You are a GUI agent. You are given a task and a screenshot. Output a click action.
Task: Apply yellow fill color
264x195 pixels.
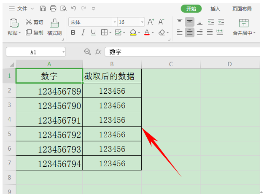[133, 32]
